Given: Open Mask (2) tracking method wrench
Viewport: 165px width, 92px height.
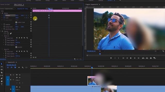Looking at the screenshot, I should pos(27,51).
